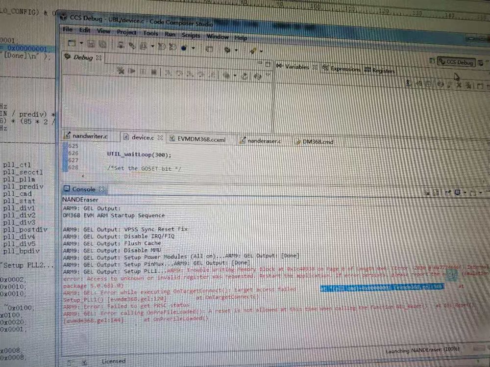Open the Display Selected Console dropdown arrow
Screen dimensions: 490x367
tap(465, 192)
